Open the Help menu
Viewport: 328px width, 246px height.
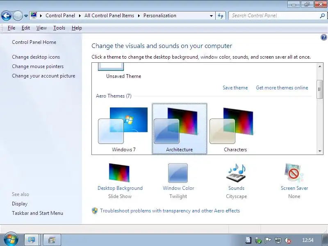tap(77, 28)
